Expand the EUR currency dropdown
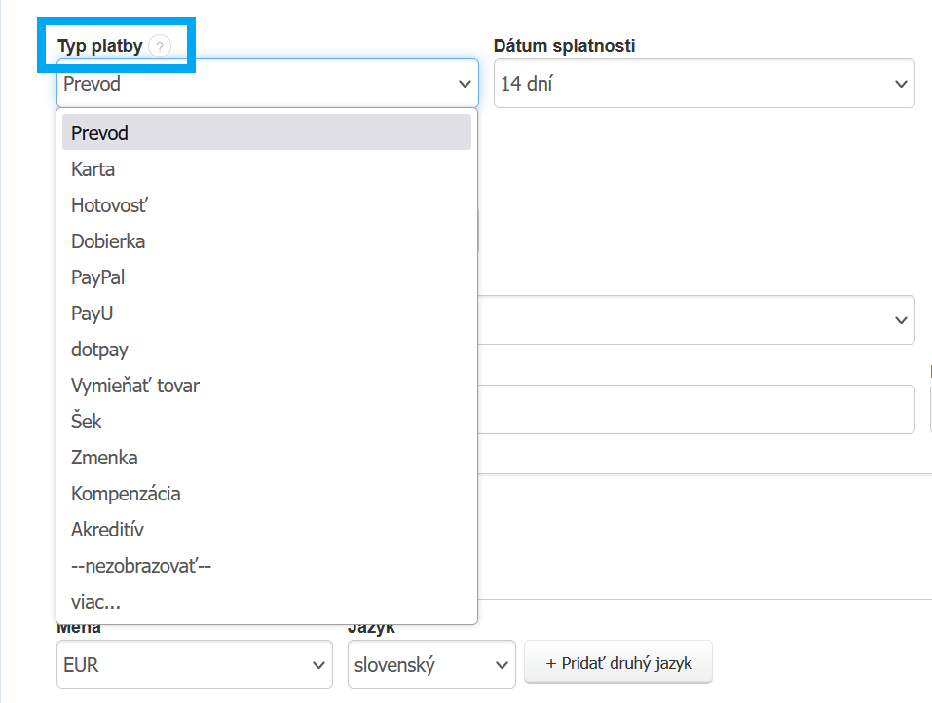Viewport: 932px width, 703px height. [x=194, y=666]
